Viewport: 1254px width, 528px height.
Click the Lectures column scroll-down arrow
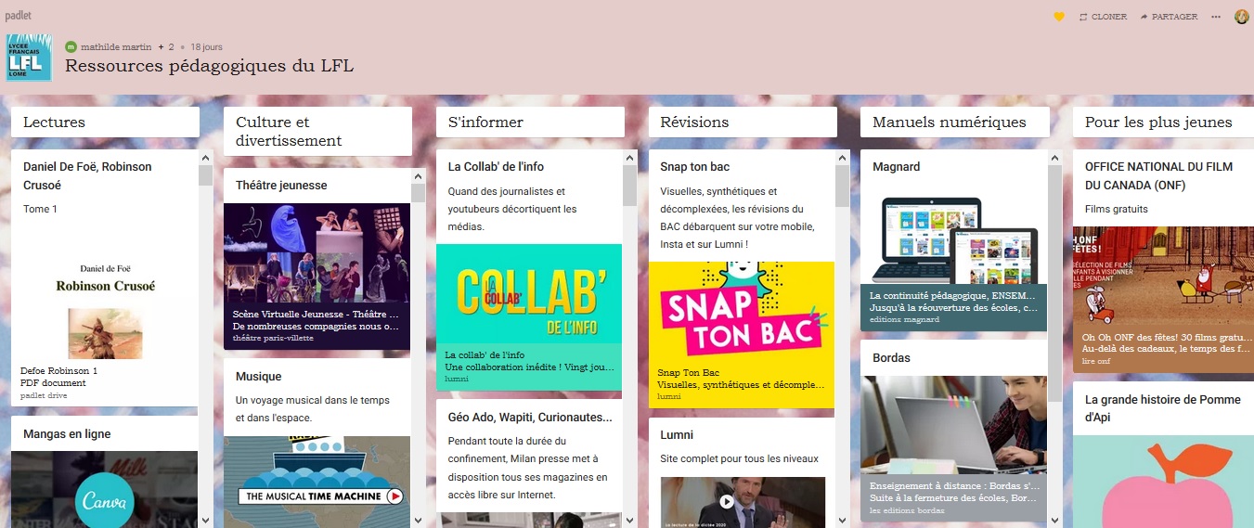(205, 521)
